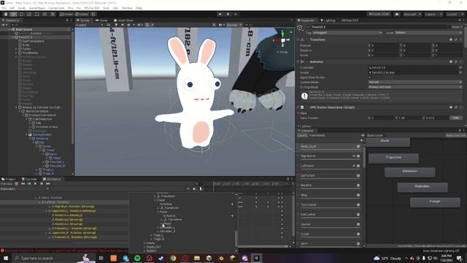The image size is (467, 263).
Task: Open the Component menu
Action: [56, 8]
